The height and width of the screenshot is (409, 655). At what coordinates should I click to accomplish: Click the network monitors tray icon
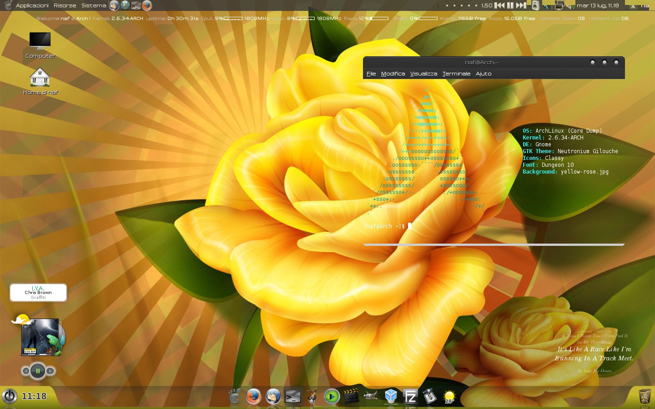tap(559, 5)
